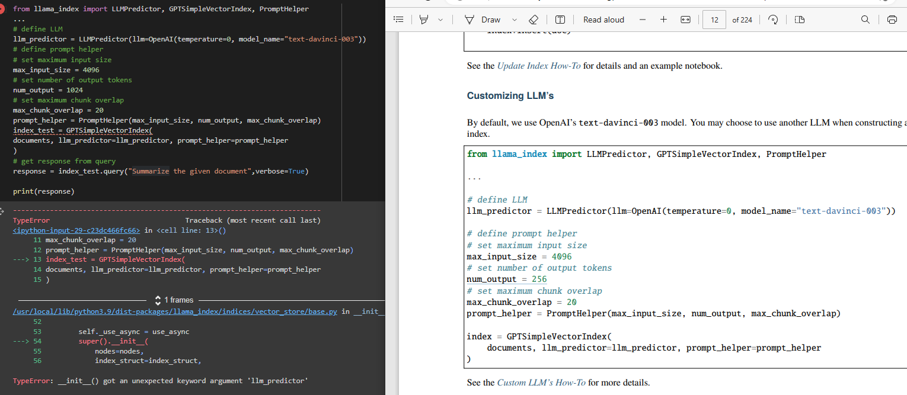
Task: Switch to two-page view layout
Action: (x=799, y=19)
